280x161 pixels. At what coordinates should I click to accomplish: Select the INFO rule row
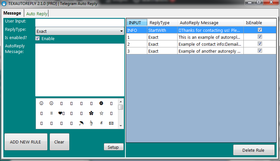click(201, 30)
